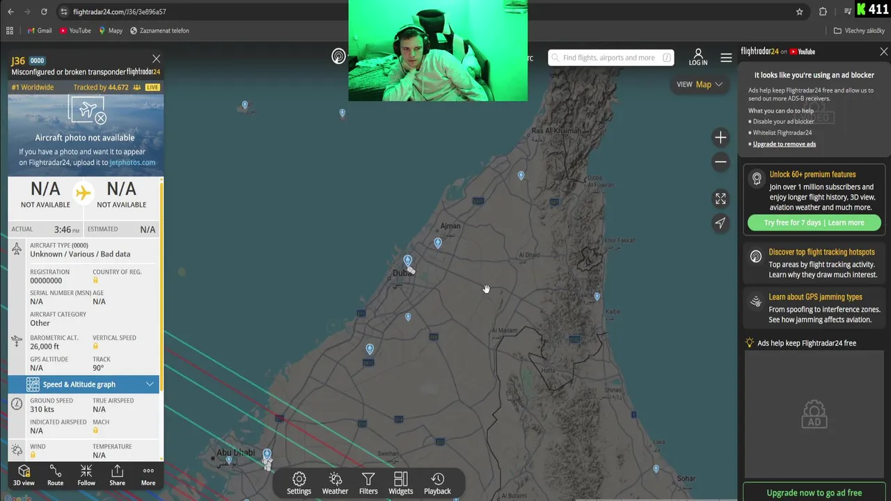The height and width of the screenshot is (501, 891).
Task: Show the flight Route
Action: [x=55, y=476]
